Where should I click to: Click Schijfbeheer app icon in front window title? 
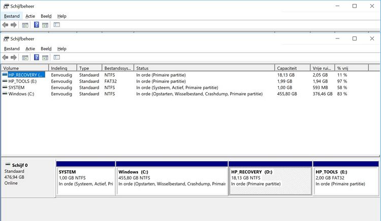[x=6, y=39]
